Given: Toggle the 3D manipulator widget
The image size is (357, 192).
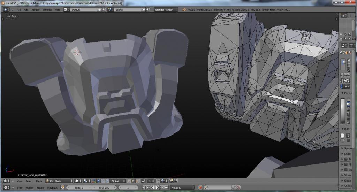Looking at the screenshot, I should click(x=94, y=181).
